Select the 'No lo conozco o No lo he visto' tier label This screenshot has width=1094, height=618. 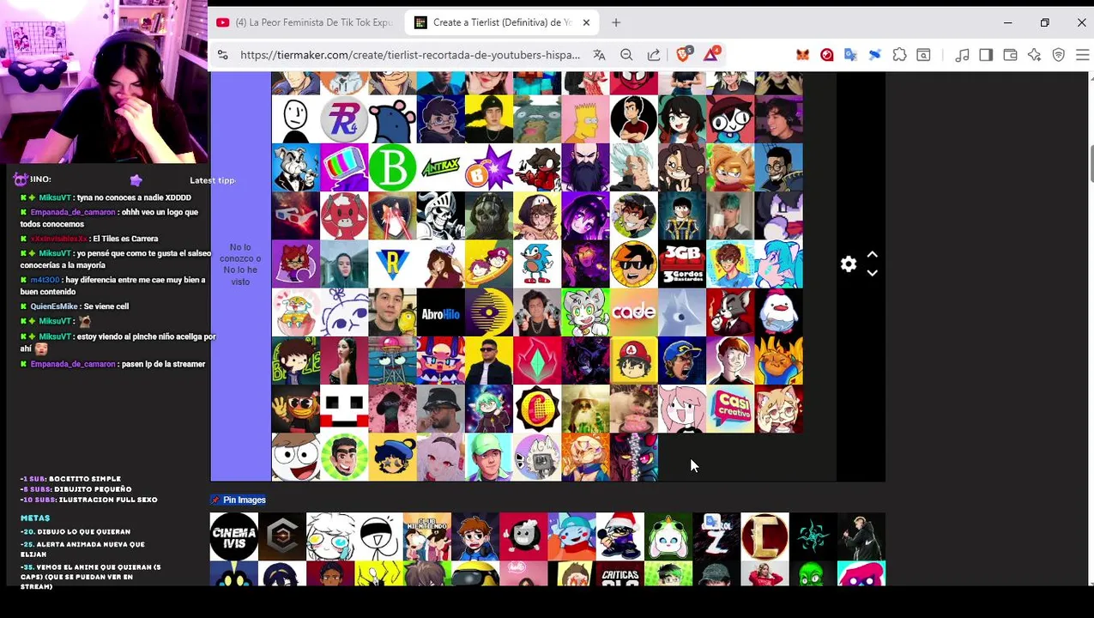(240, 264)
